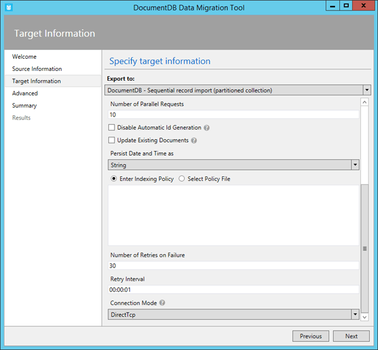Image resolution: width=378 pixels, height=350 pixels.
Task: Switch to the Advanced step
Action: [x=25, y=93]
